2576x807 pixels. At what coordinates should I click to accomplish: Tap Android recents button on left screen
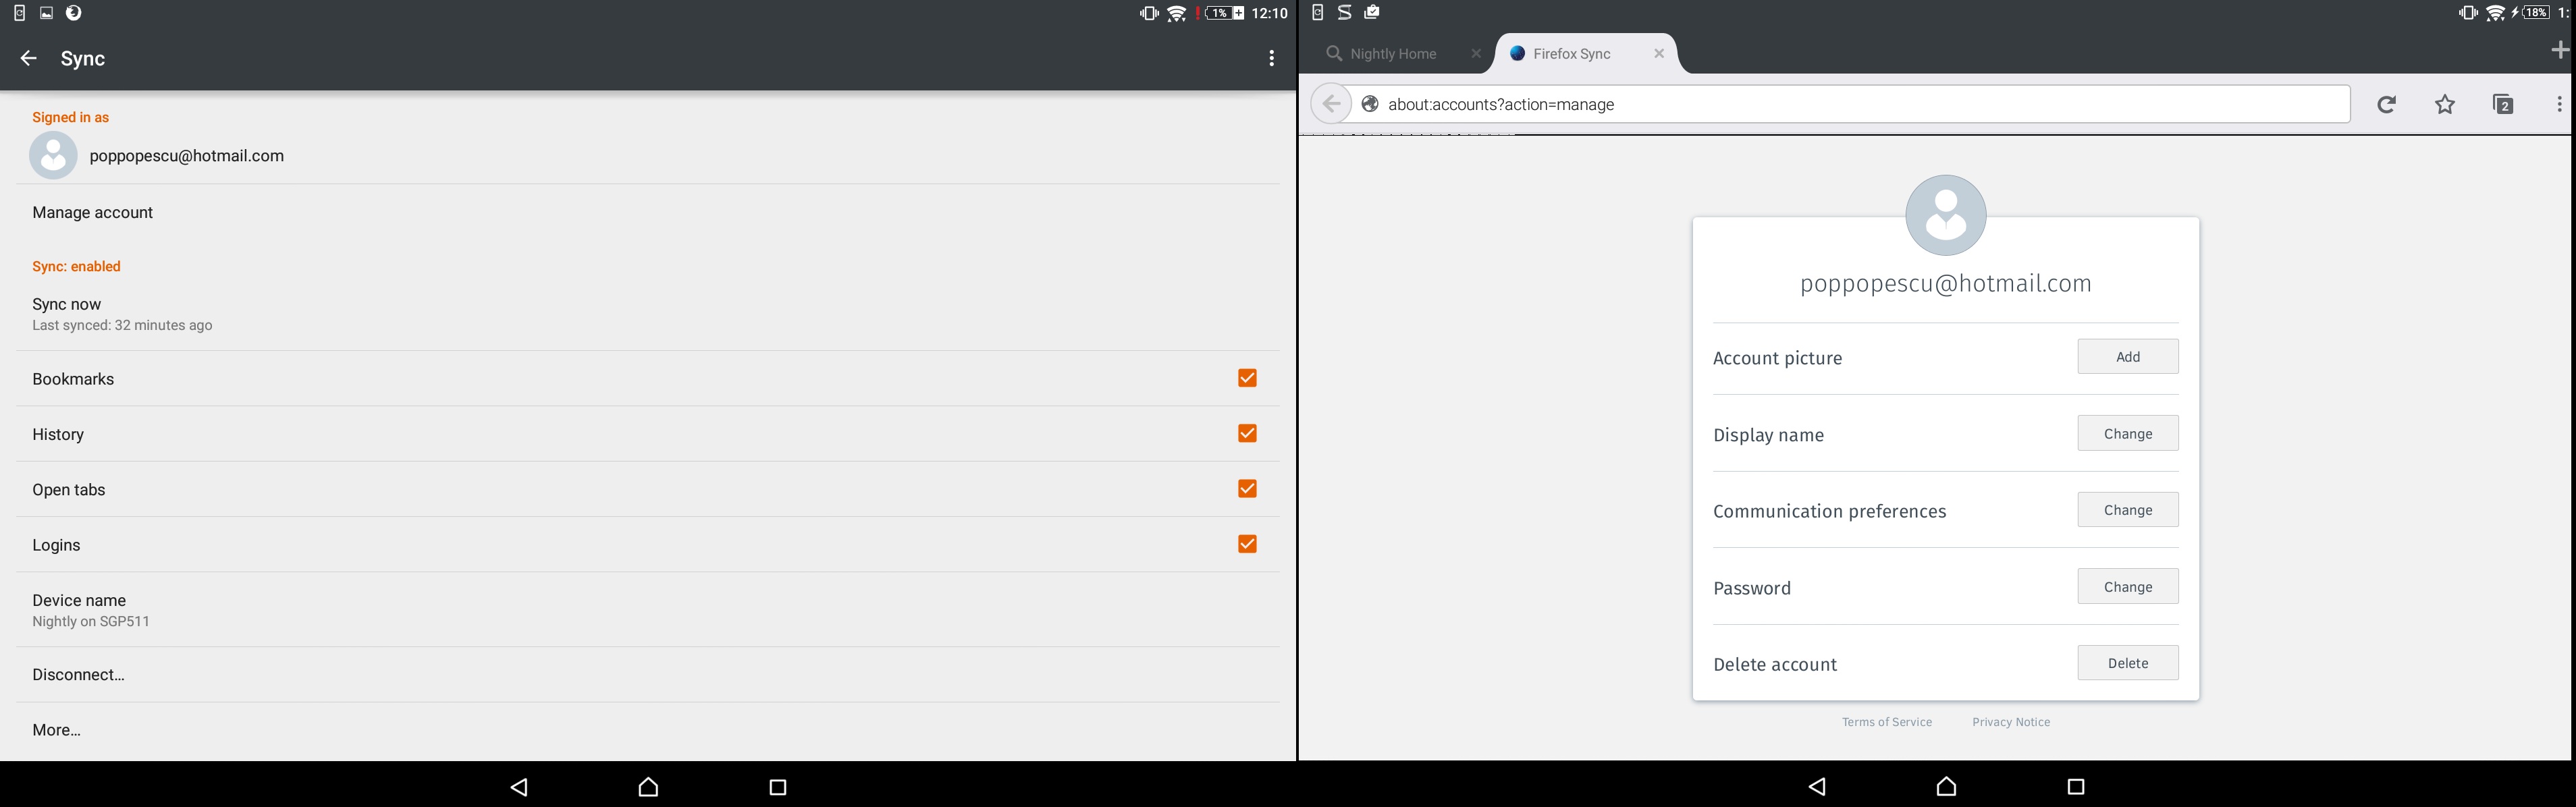click(777, 787)
